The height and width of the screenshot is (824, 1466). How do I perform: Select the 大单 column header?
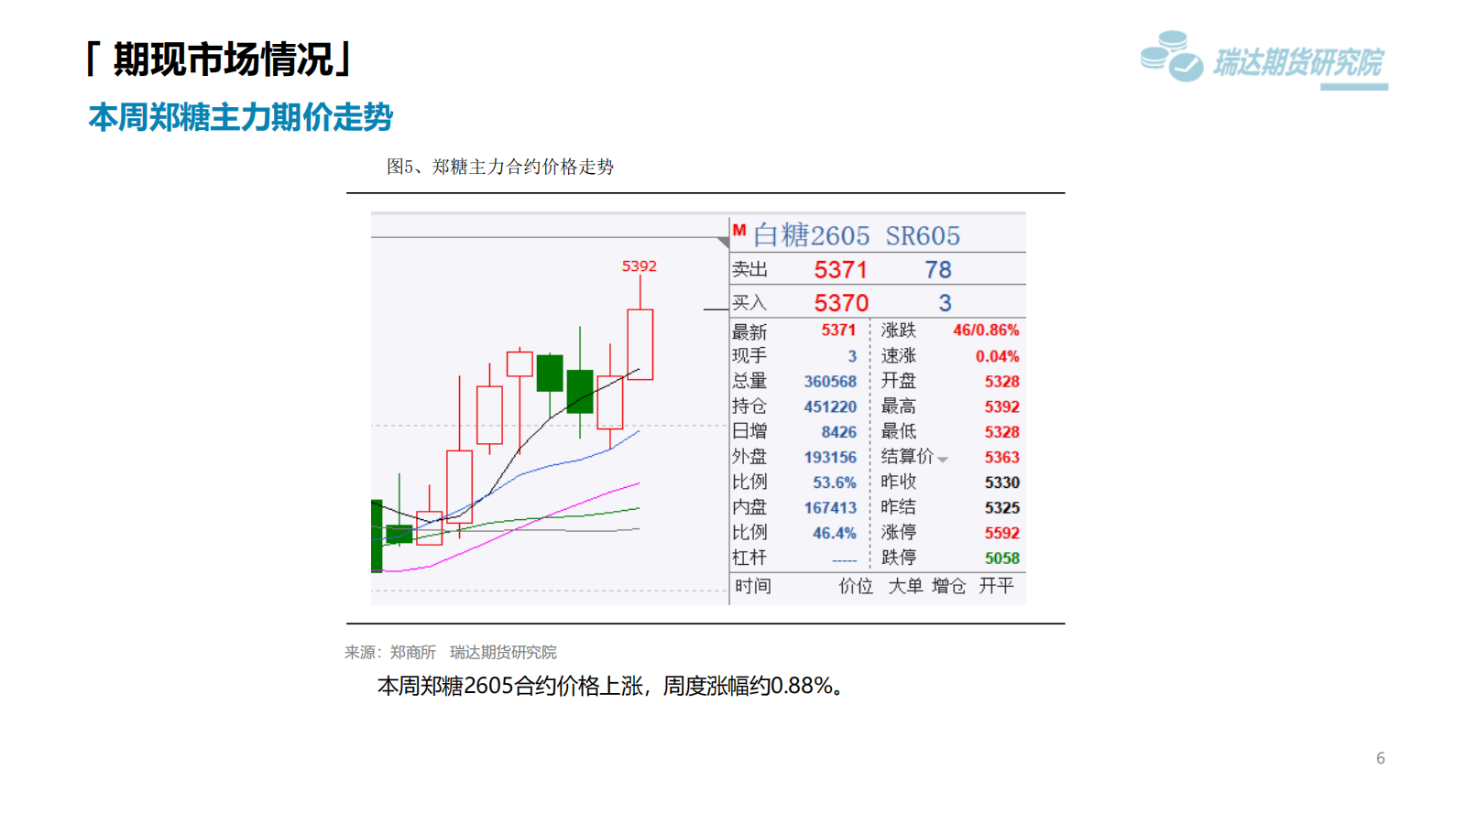click(905, 586)
